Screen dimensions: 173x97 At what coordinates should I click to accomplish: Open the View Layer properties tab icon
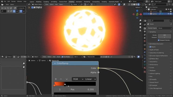click(145, 35)
